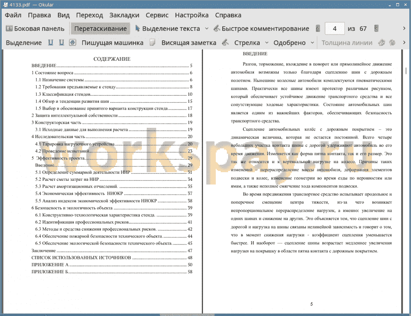Select the Стрелка arrow annotation tool
Screen dimensions: 411x316
[247, 43]
